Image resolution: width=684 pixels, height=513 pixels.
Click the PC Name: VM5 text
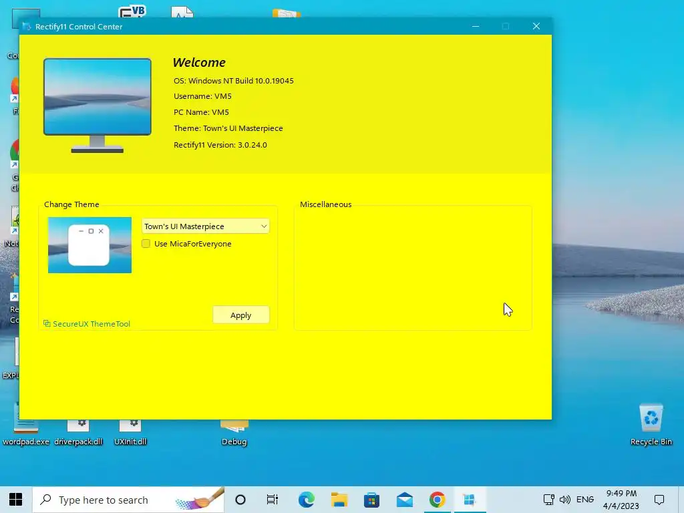[201, 112]
